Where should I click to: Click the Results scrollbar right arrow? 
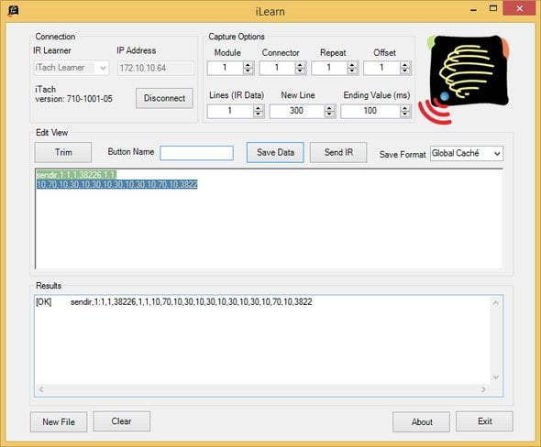[x=483, y=389]
